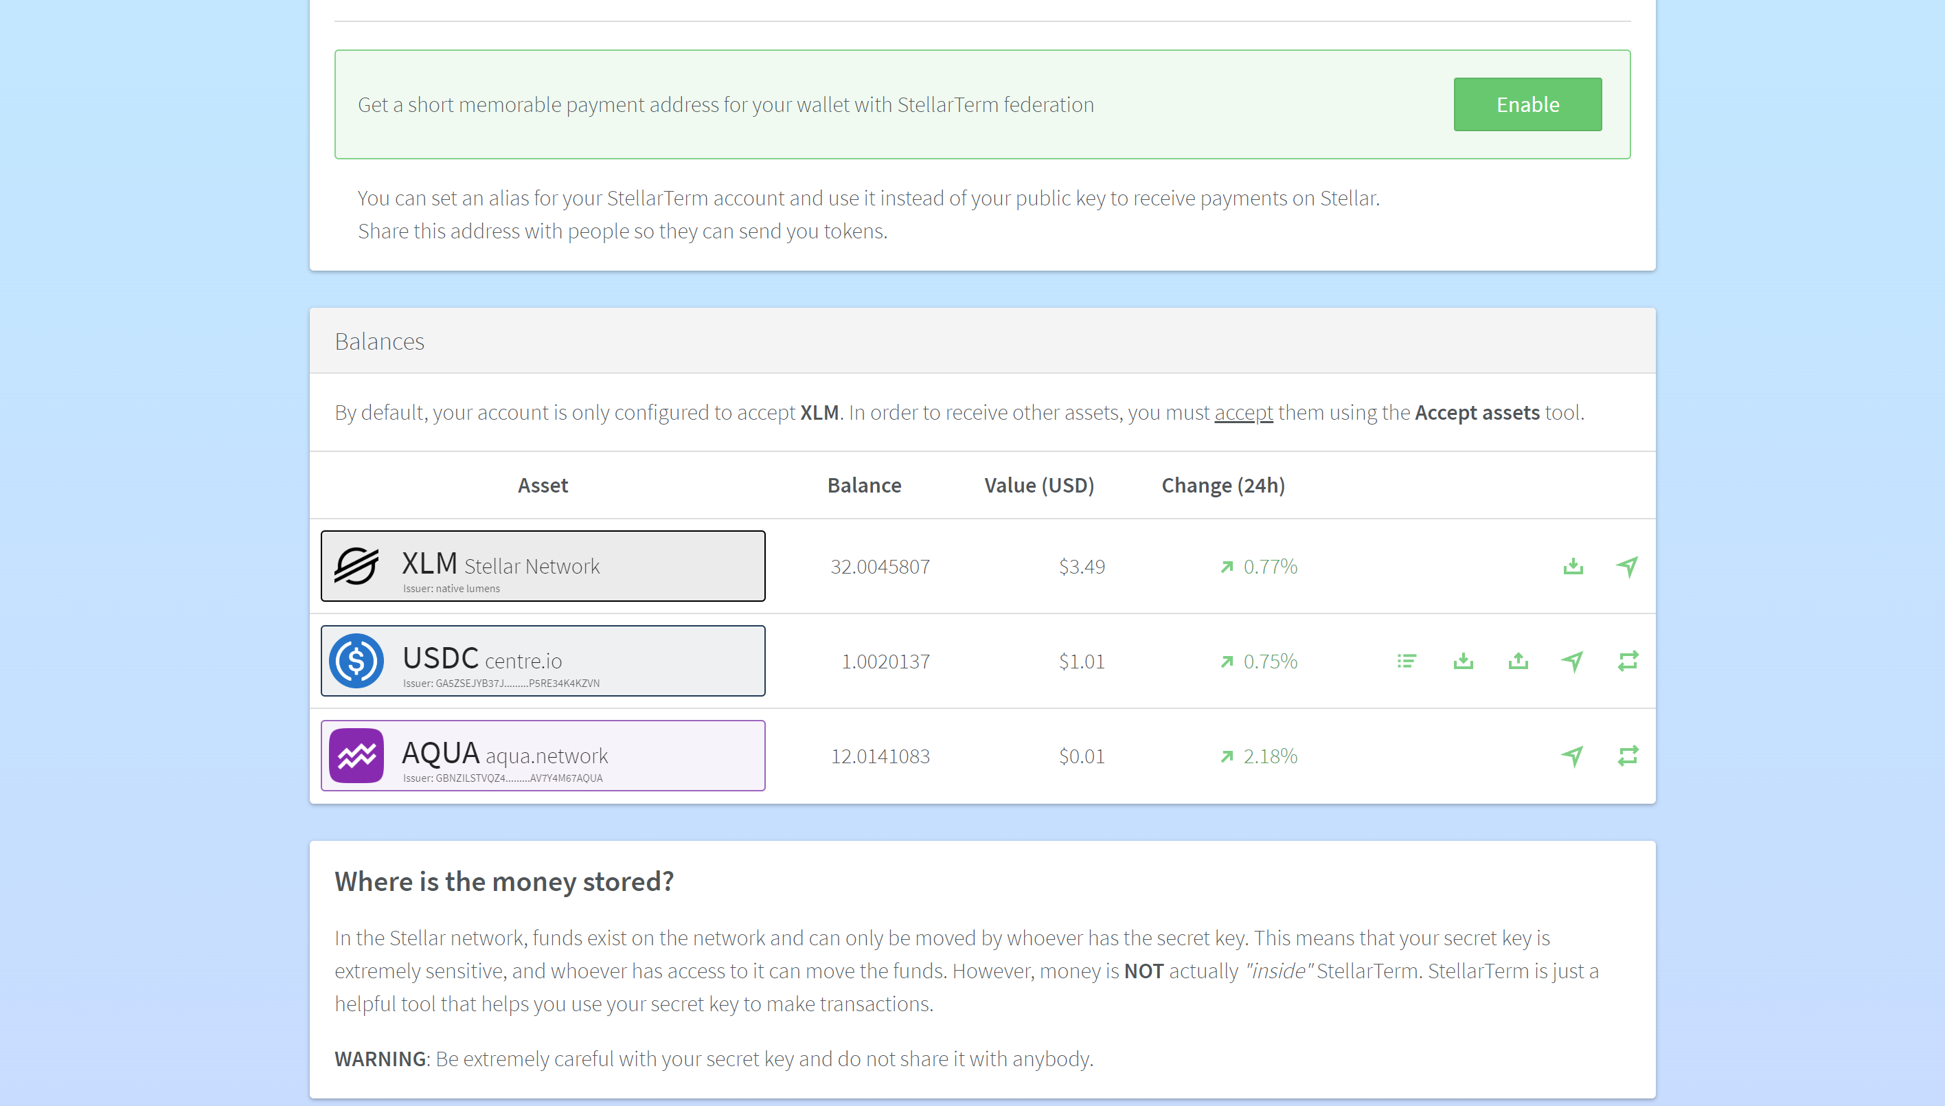Enable StellarTerm federation address
This screenshot has height=1106, width=1945.
point(1527,104)
